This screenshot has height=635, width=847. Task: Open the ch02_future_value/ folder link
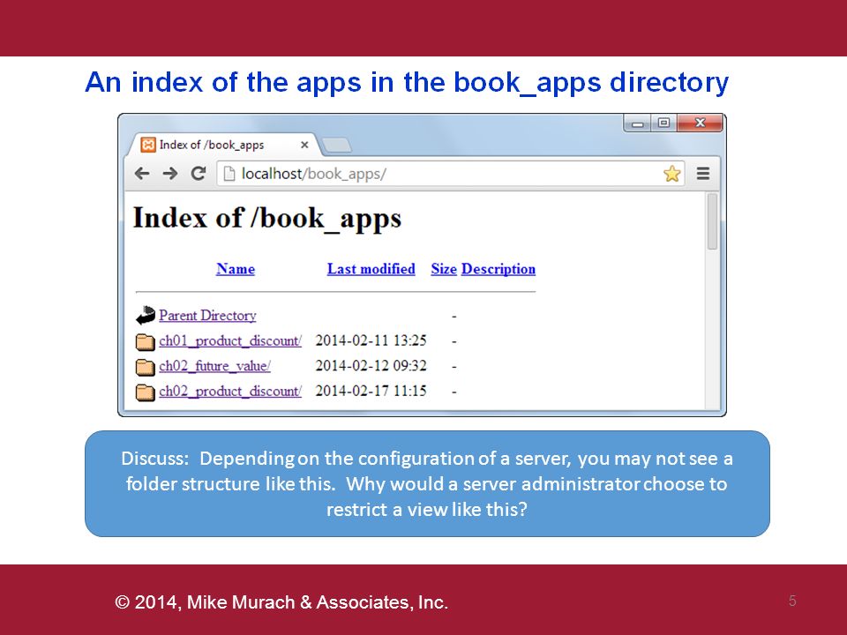214,366
